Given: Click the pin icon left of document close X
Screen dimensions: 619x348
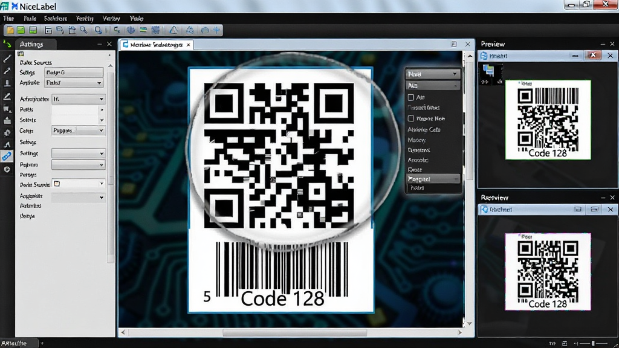Looking at the screenshot, I should (454, 44).
